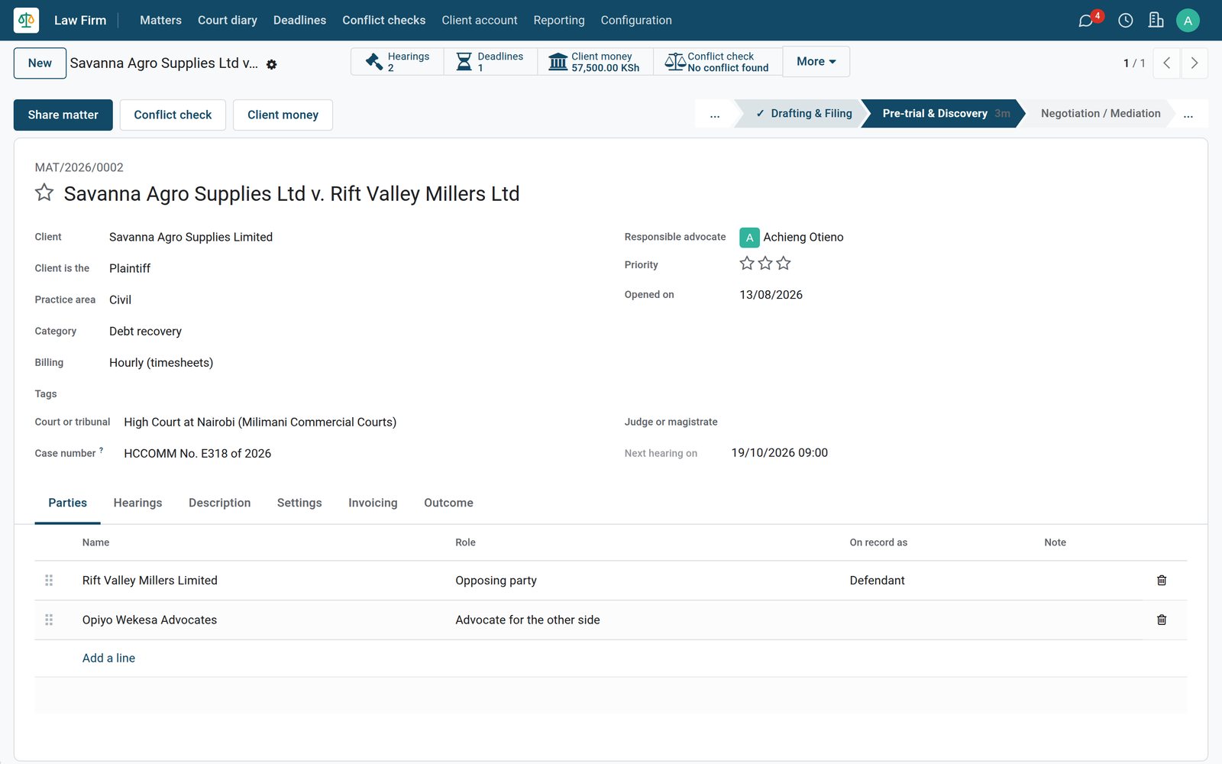Screen dimensions: 1222x764
Task: Grab drag handle of Opiyo Wekesa row
Action: (49, 620)
